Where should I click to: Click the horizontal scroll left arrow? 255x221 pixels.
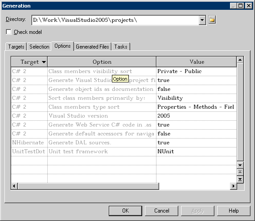tap(14, 186)
